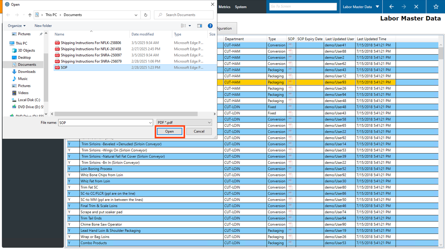Click the refresh button beside address bar
The width and height of the screenshot is (445, 249).
point(146,15)
